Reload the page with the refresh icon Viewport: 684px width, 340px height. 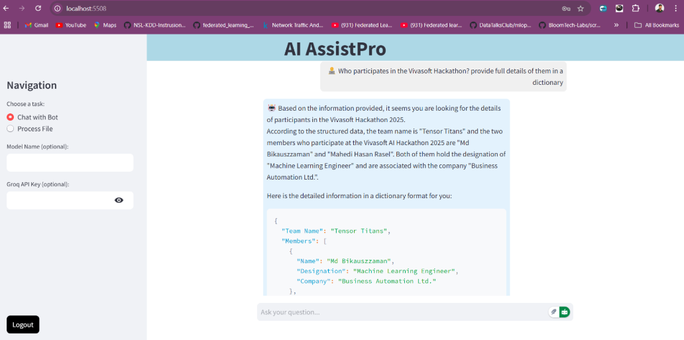click(38, 8)
